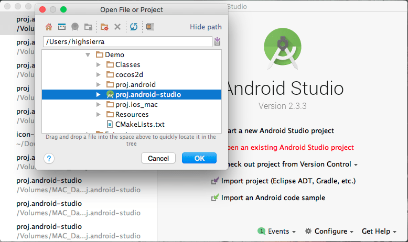The width and height of the screenshot is (408, 242).
Task: Click the Desktop directory toolbar icon
Action: pos(62,27)
